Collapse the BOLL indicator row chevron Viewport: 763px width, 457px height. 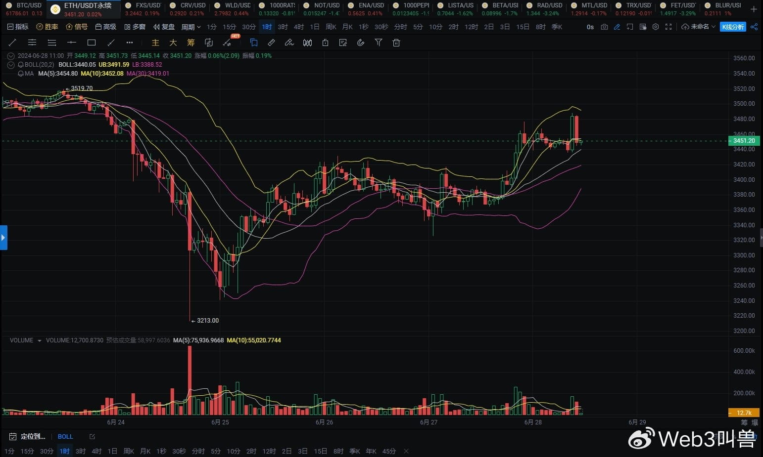point(11,65)
